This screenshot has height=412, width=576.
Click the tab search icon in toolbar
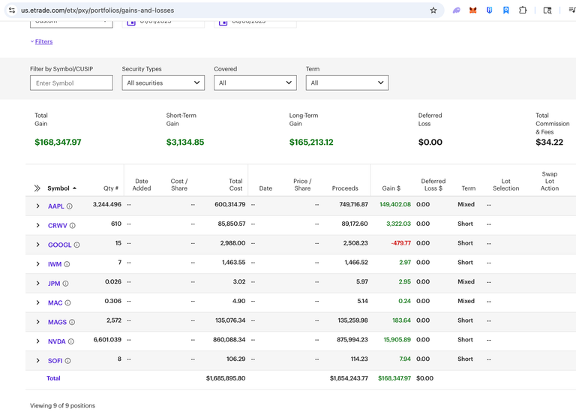[547, 11]
